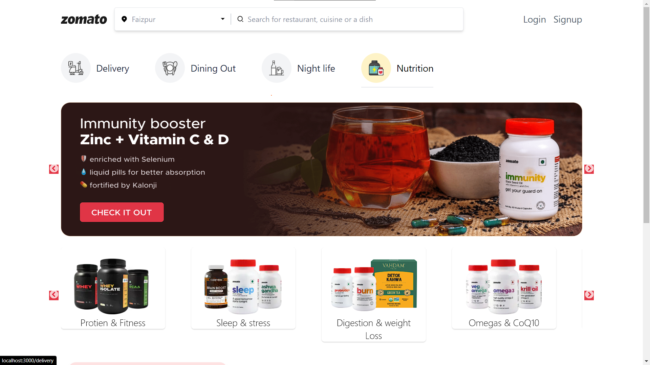Screen dimensions: 650x365
Task: Show next product categories arrow
Action: point(589,295)
